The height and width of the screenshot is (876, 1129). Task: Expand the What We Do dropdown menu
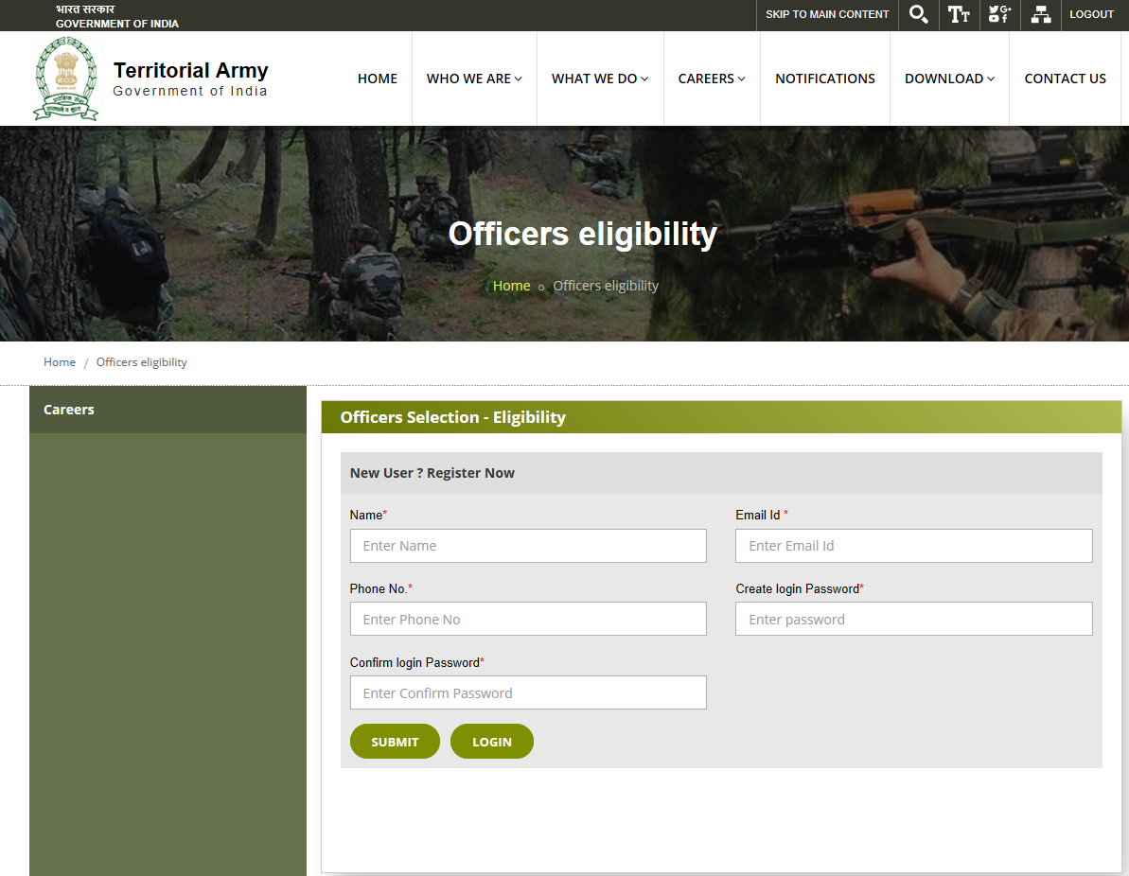[x=600, y=79]
